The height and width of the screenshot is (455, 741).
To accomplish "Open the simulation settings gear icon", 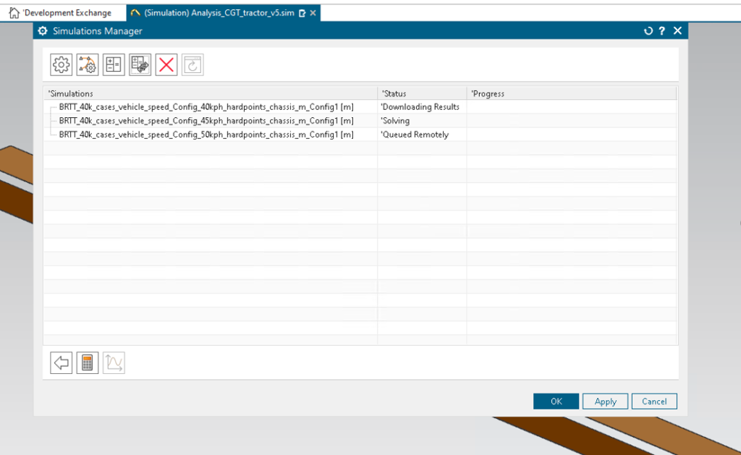I will coord(61,64).
